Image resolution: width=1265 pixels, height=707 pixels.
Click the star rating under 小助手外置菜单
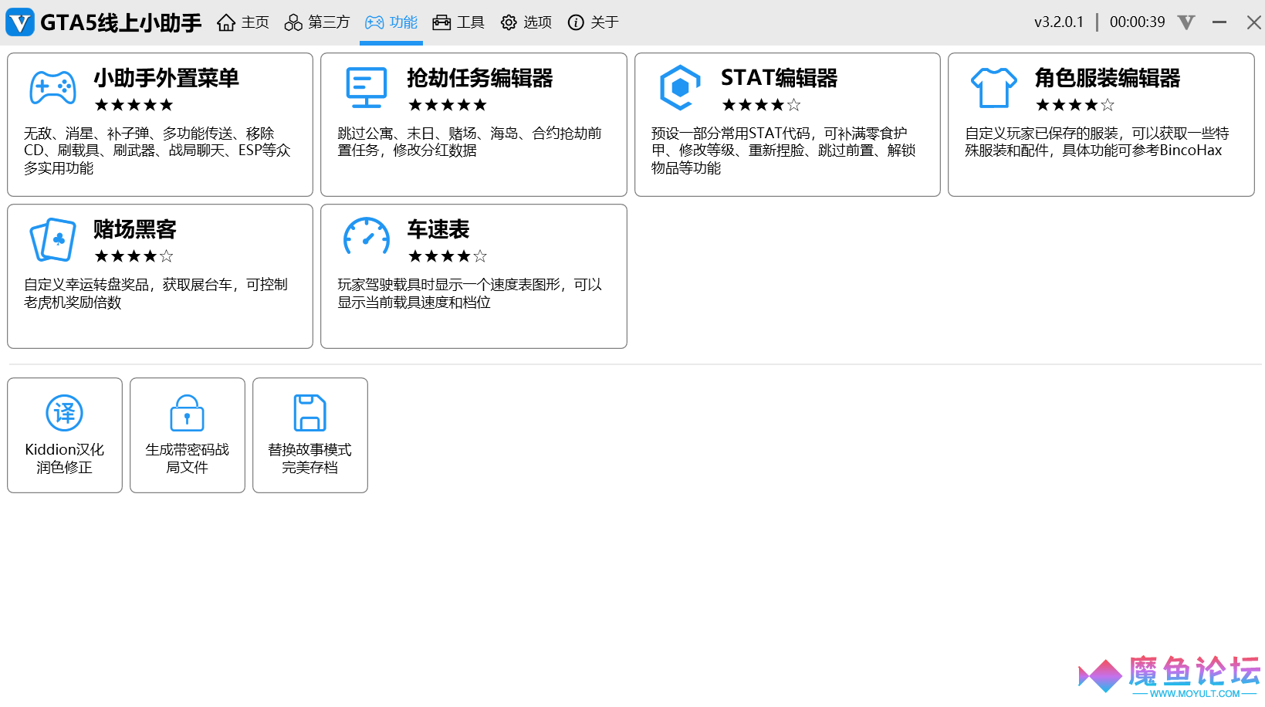(x=134, y=105)
